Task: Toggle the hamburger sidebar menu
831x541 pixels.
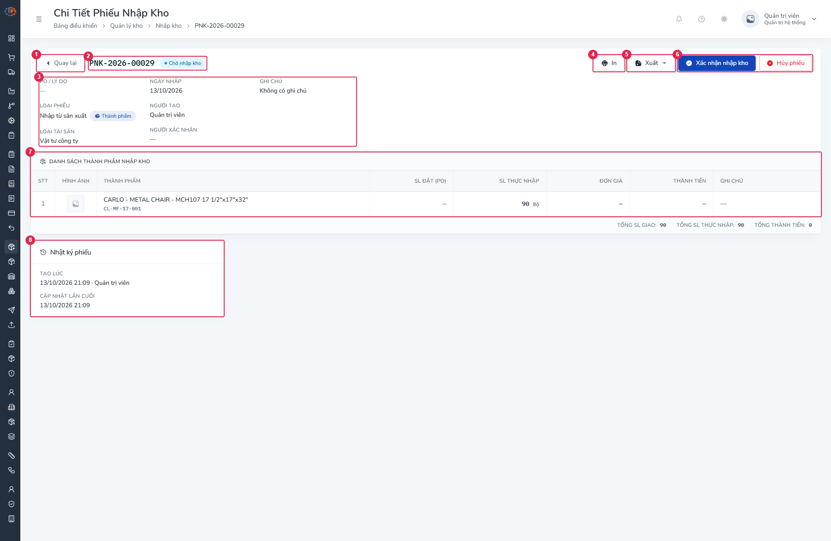Action: coord(39,19)
